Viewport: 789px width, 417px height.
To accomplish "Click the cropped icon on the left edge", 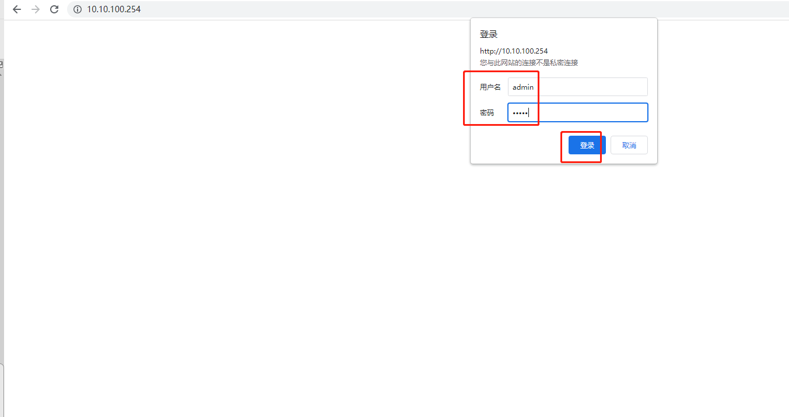I will (x=1, y=64).
